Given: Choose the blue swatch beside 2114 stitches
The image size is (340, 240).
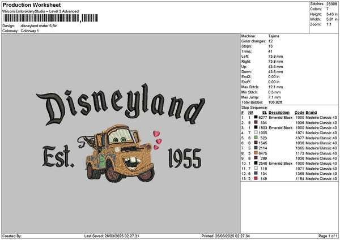Looking at the screenshot, I should click(x=256, y=148).
